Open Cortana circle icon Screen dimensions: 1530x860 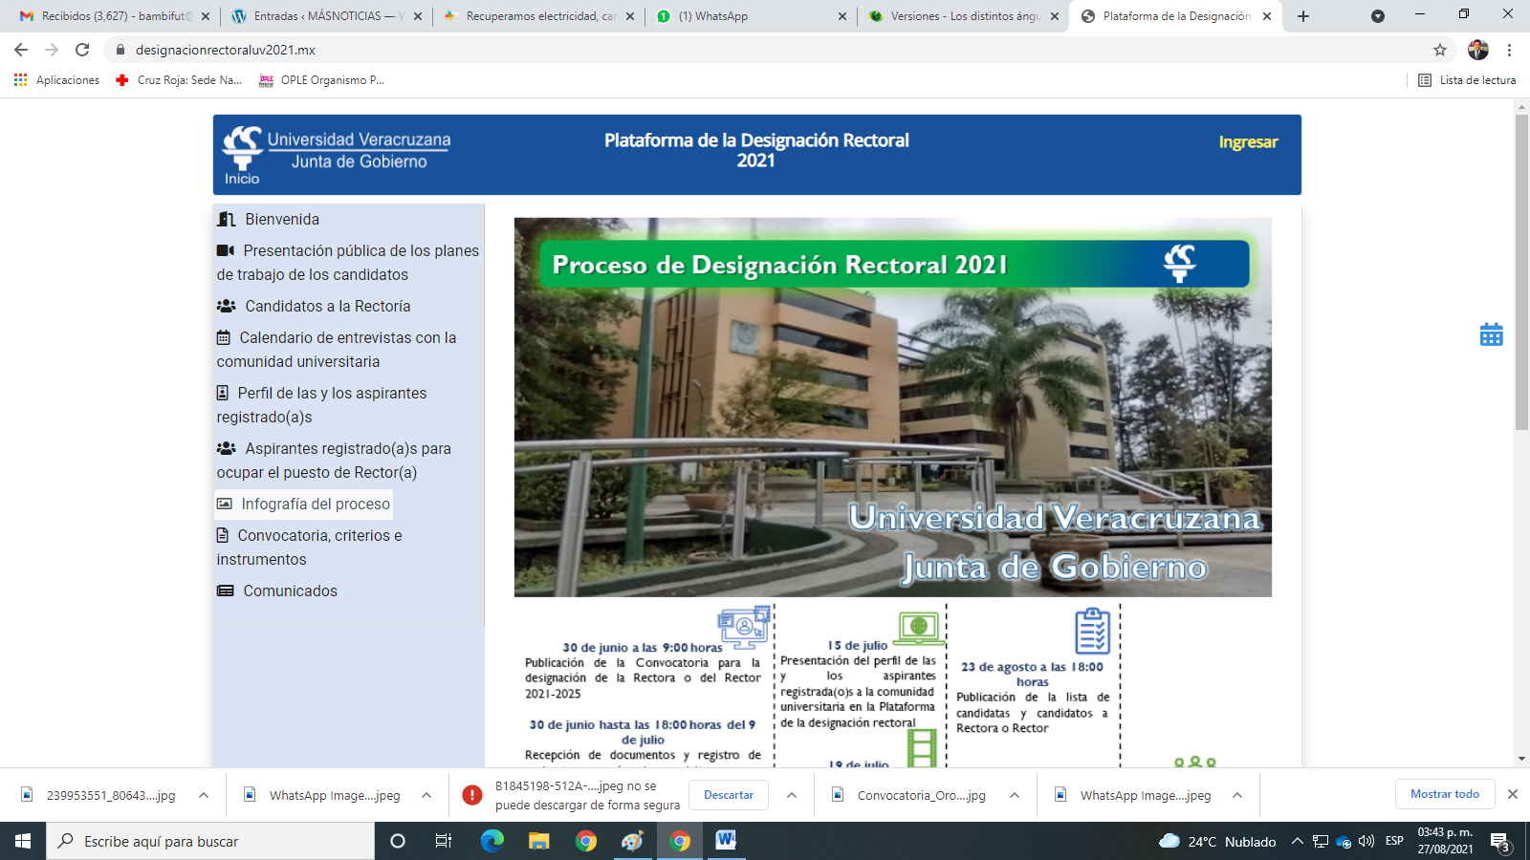[x=398, y=841]
